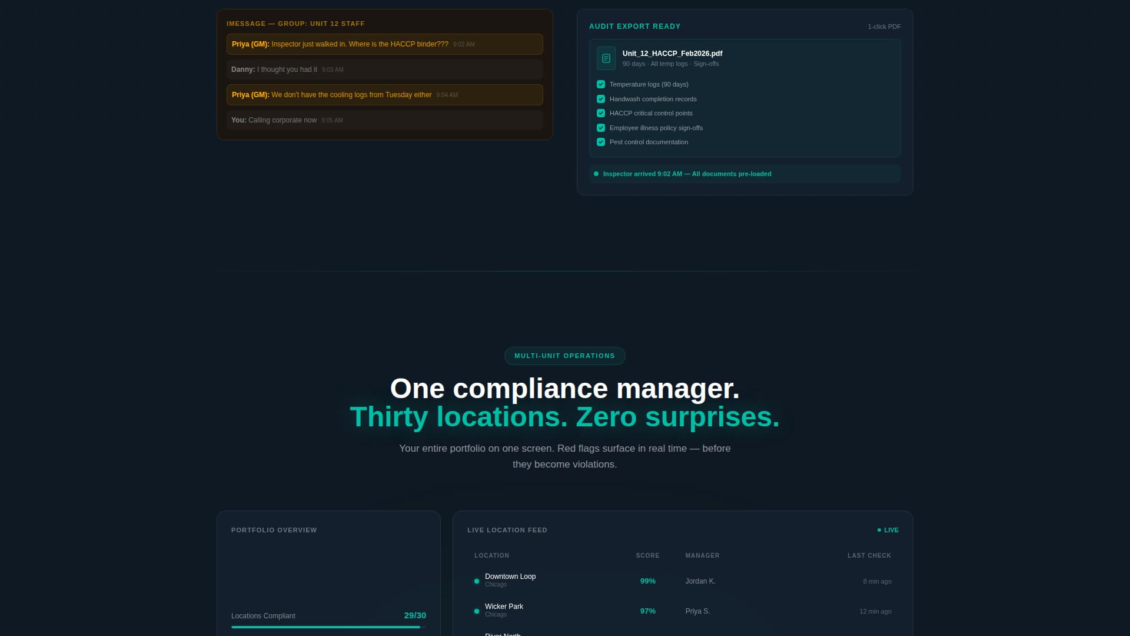Click the Calling corporate now message
Image resolution: width=1130 pixels, height=636 pixels.
point(384,120)
